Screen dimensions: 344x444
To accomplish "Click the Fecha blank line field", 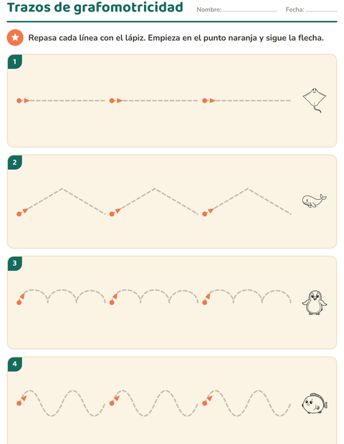I will (321, 11).
